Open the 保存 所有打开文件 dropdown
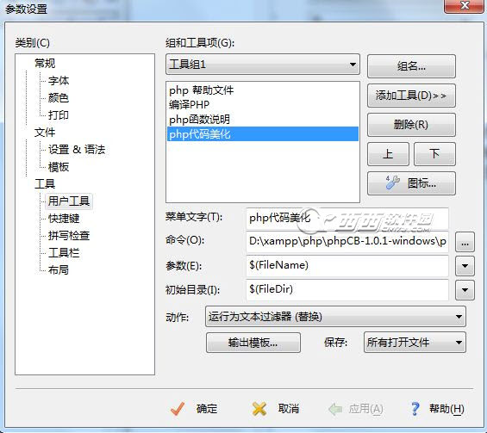The height and width of the screenshot is (433, 487). [x=415, y=343]
